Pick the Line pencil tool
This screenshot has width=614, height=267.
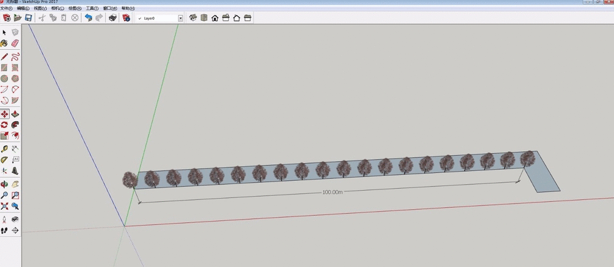[4, 57]
